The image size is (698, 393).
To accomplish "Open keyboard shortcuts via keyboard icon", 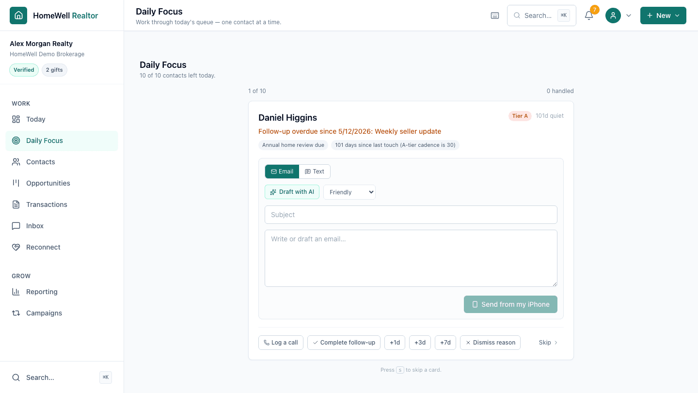I will (x=495, y=16).
